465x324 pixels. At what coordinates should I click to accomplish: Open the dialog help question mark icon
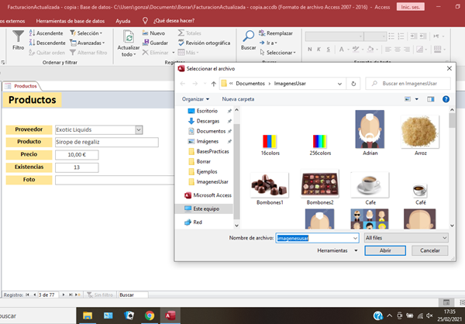point(446,99)
